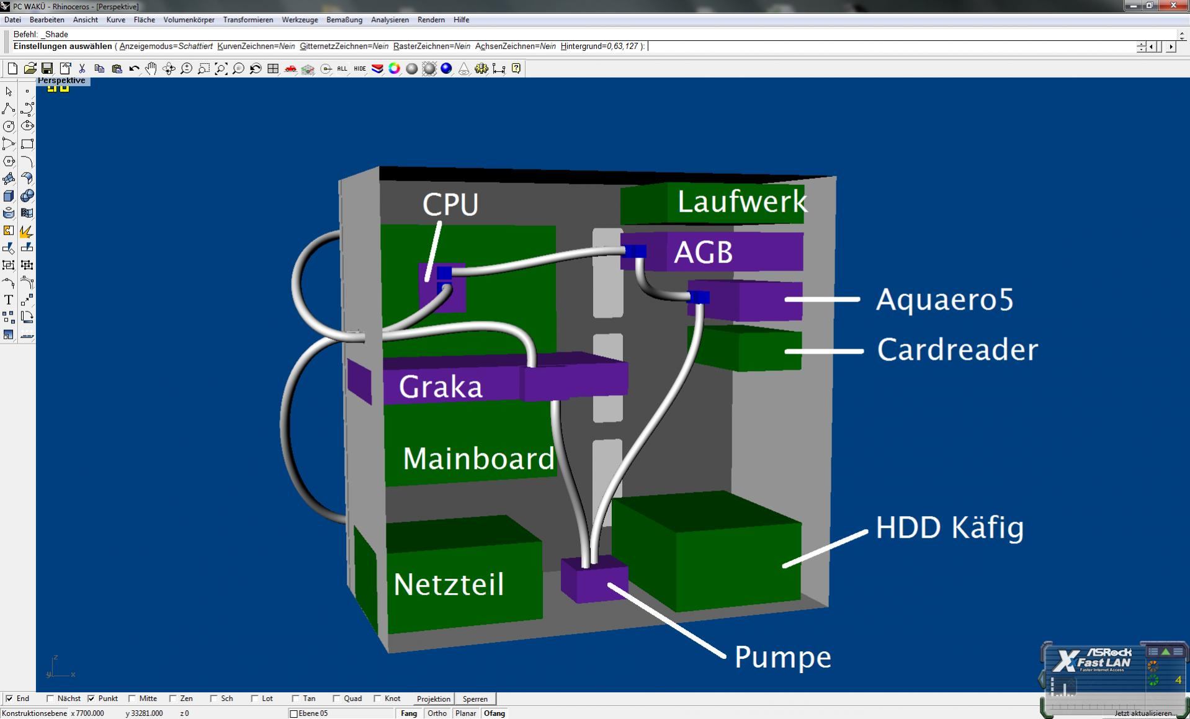Switch to four-viewport layout icon
This screenshot has width=1190, height=719.
(x=273, y=69)
